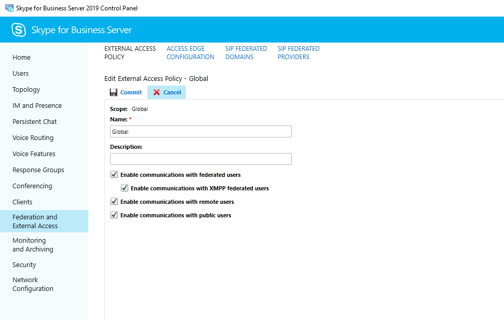504x320 pixels.
Task: Click the Commit floppy disk icon
Action: click(x=113, y=92)
